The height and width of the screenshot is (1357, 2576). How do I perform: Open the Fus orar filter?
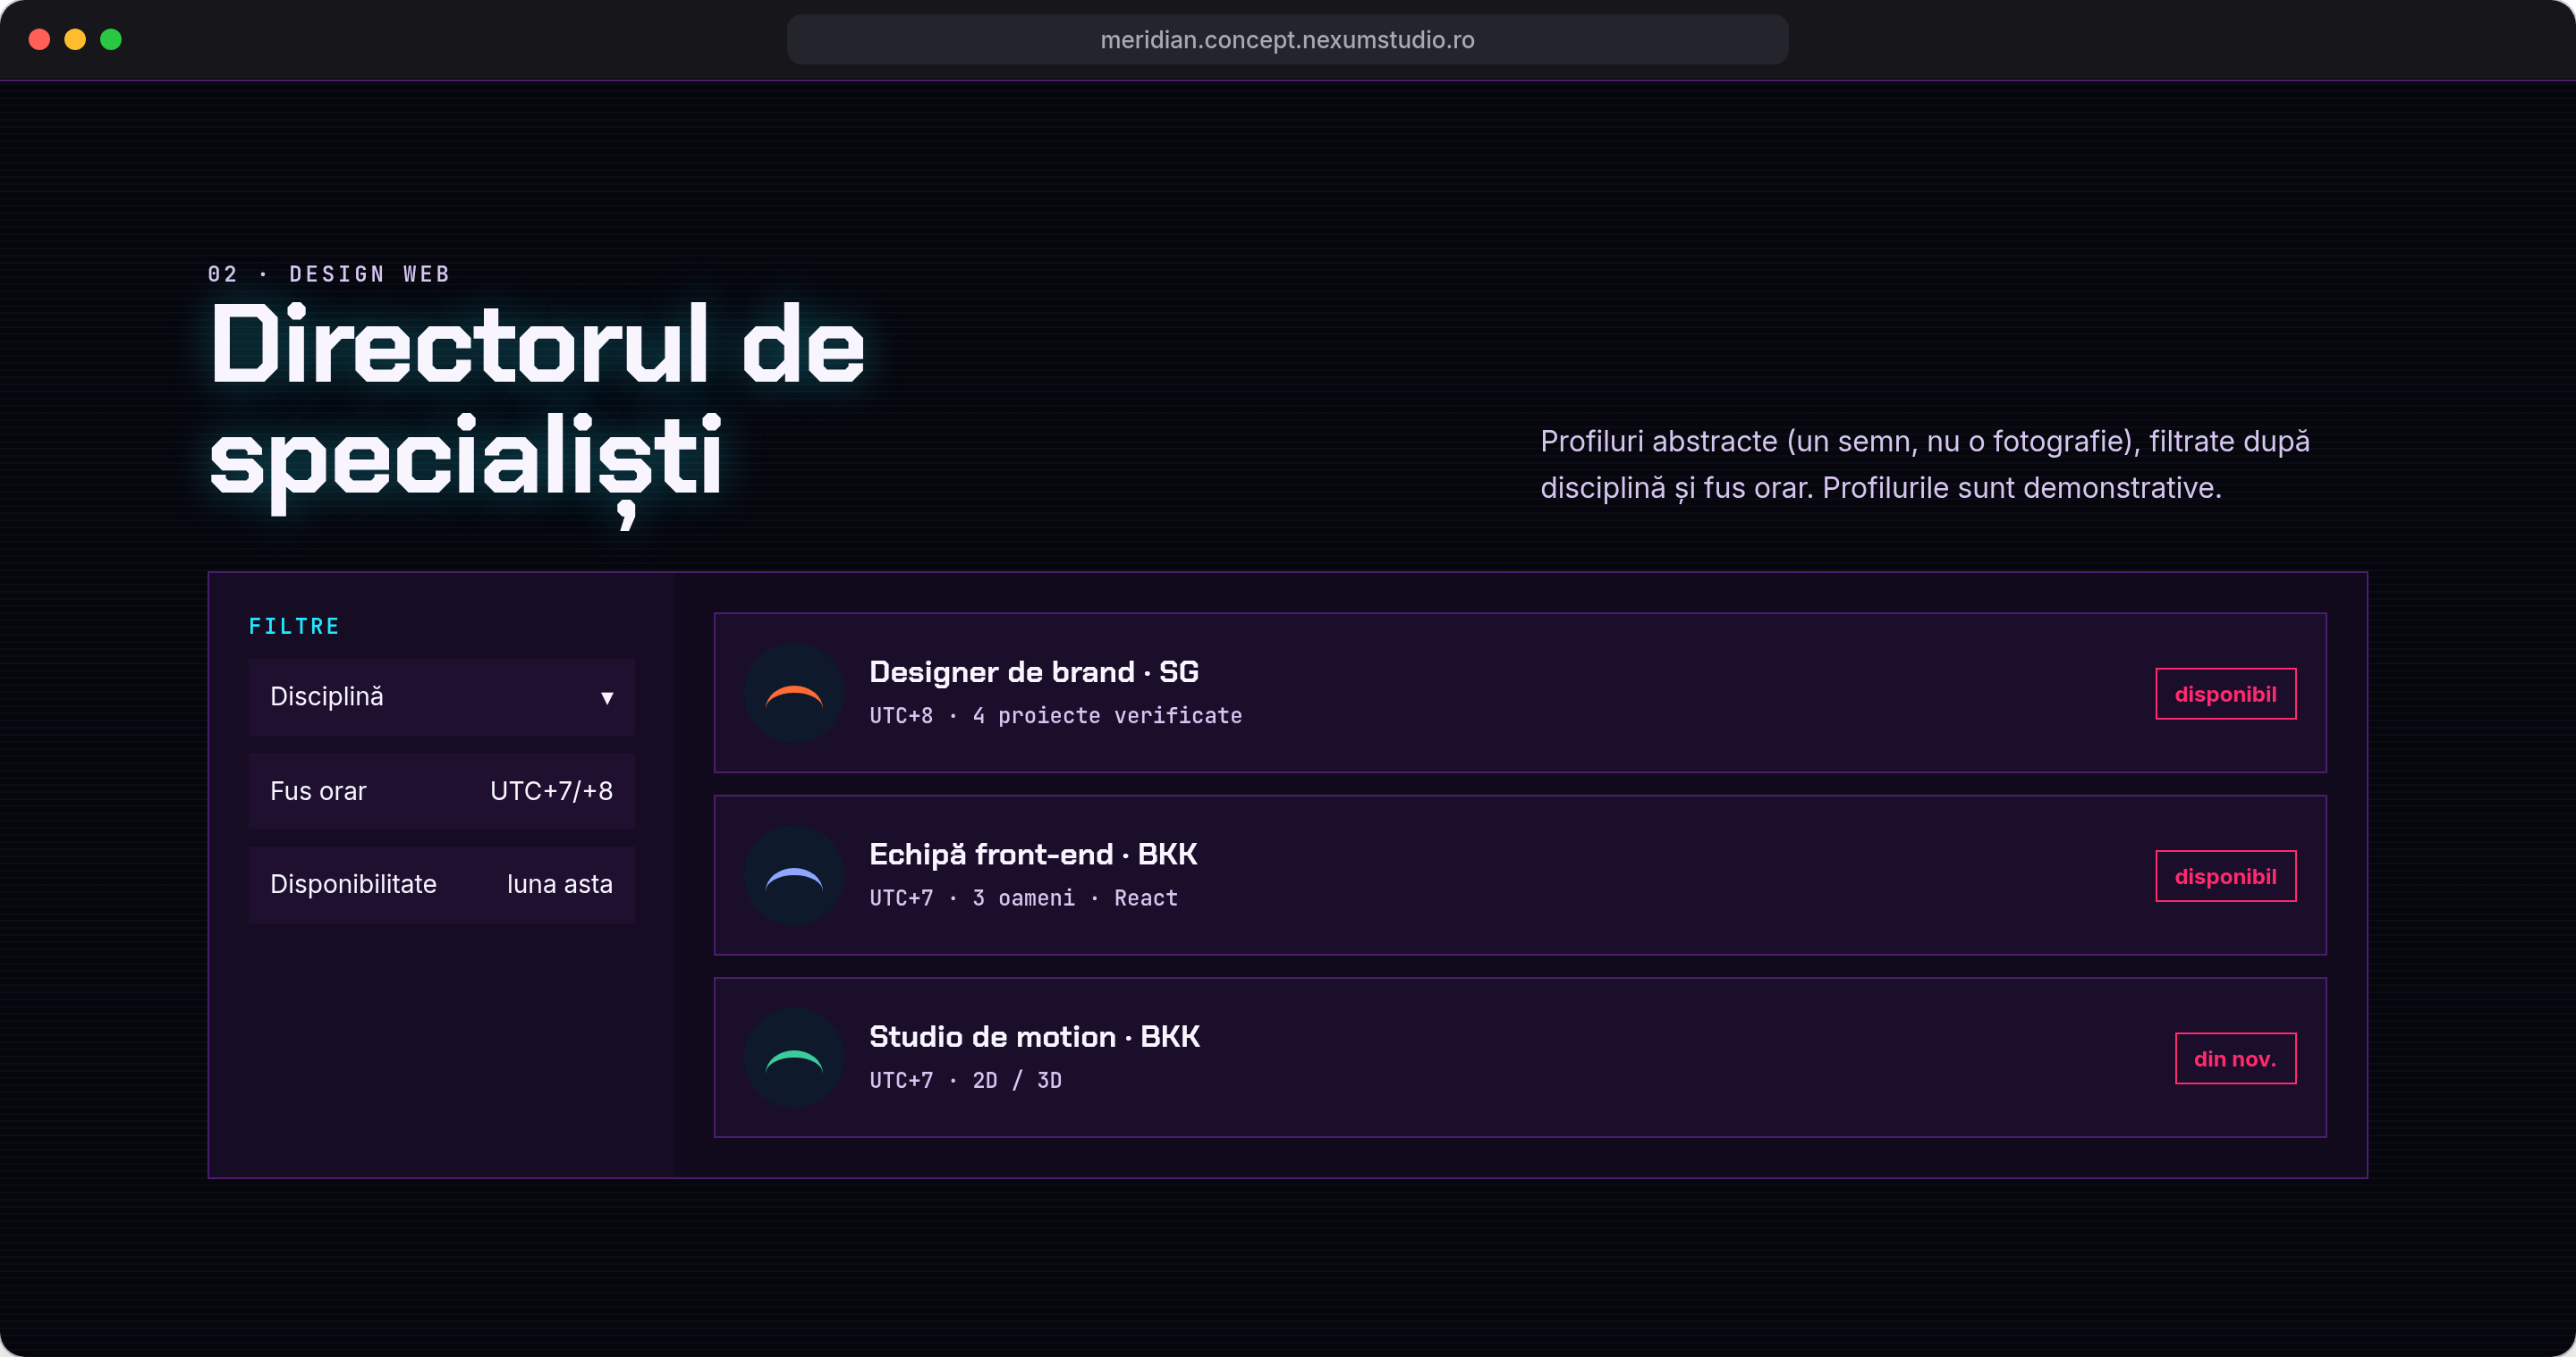(x=441, y=790)
